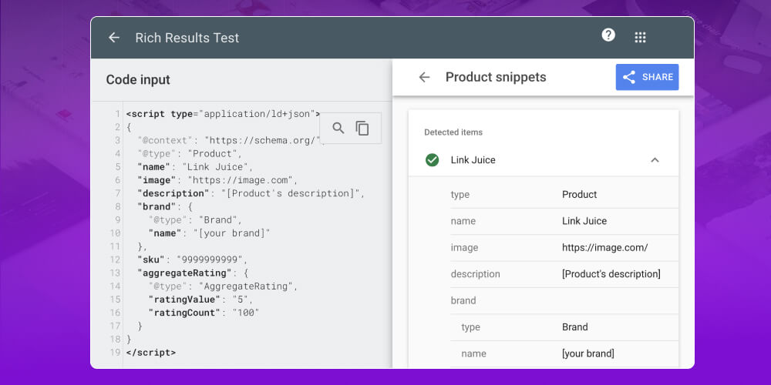Open the help question mark icon
This screenshot has height=385, width=771.
(608, 35)
